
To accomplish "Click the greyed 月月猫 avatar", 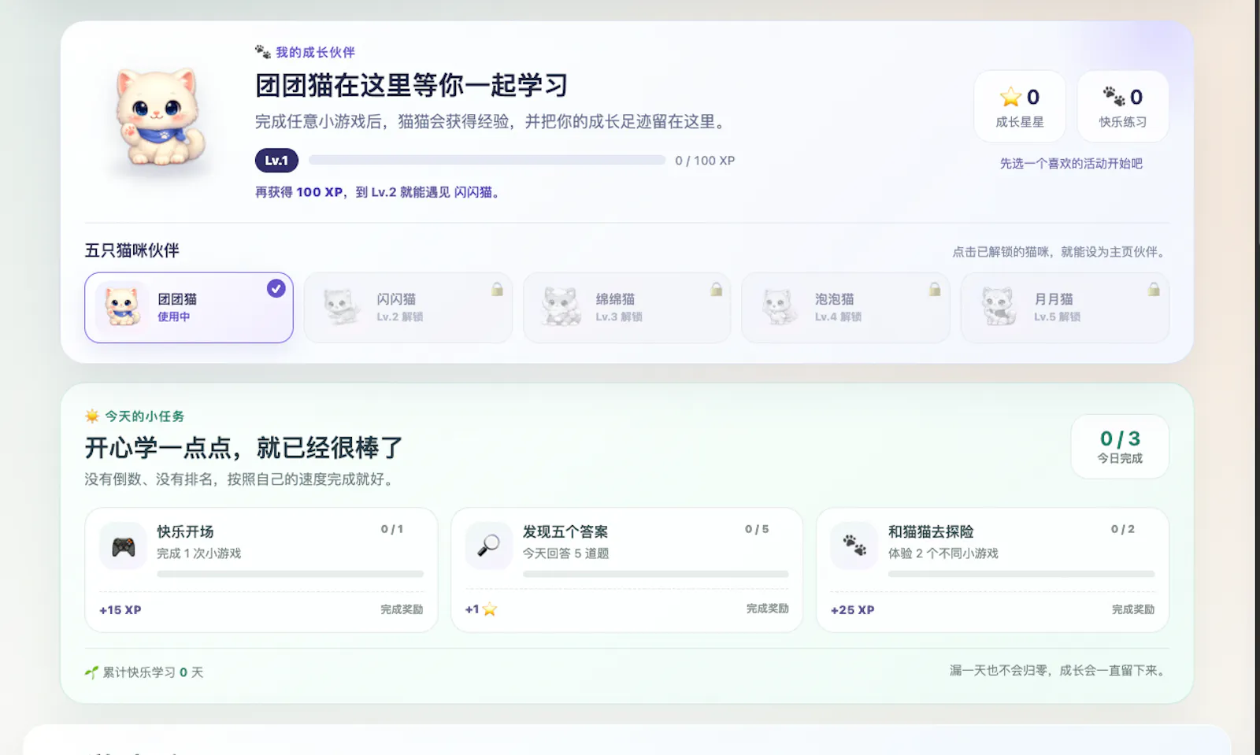I will pos(998,307).
